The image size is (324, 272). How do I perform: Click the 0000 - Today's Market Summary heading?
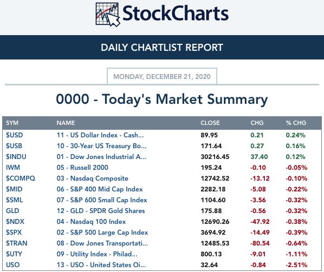162,99
